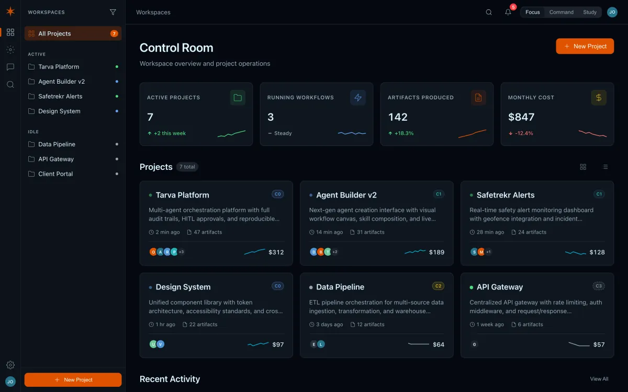
Task: Open Tarva Platform in the sidebar
Action: 73,67
